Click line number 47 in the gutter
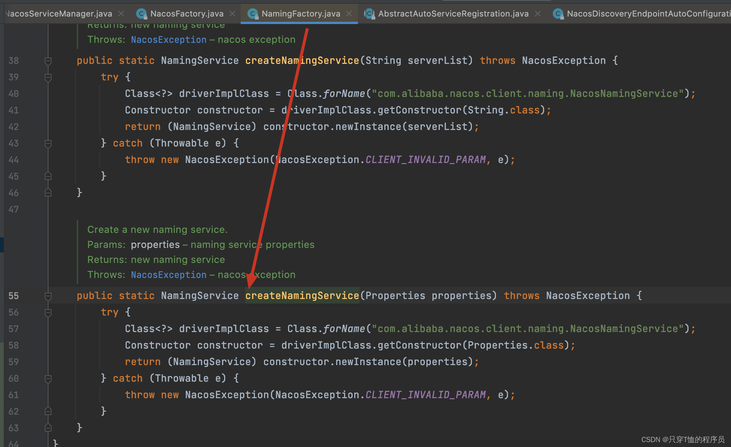Viewport: 731px width, 447px height. [x=14, y=209]
